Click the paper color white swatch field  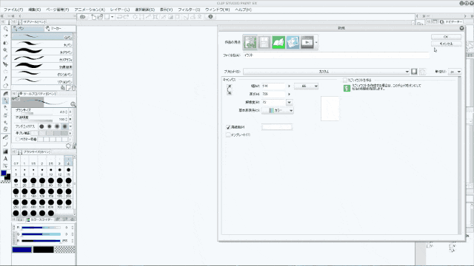coord(277,127)
